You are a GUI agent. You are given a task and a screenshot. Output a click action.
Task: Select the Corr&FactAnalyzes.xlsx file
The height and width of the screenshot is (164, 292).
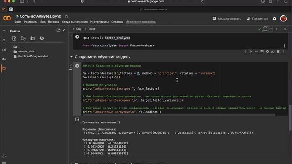(x=31, y=56)
